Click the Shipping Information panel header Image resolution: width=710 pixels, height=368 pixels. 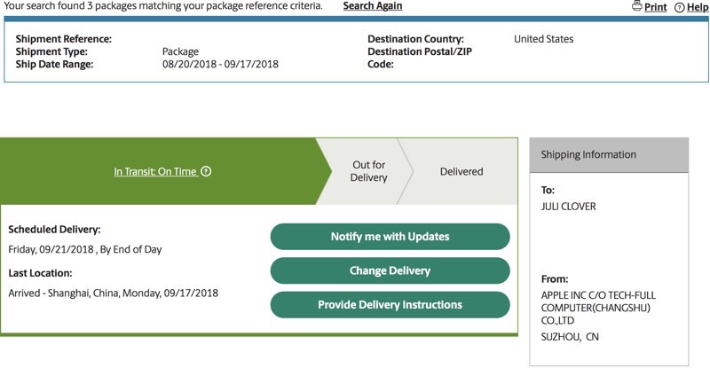pyautogui.click(x=609, y=155)
